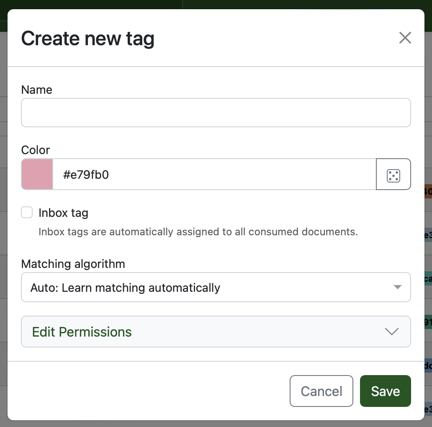The image size is (432, 427).
Task: Enable the Inbox tag checkbox
Action: (27, 213)
